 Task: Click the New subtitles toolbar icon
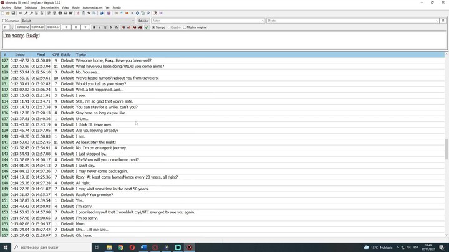point(4,13)
